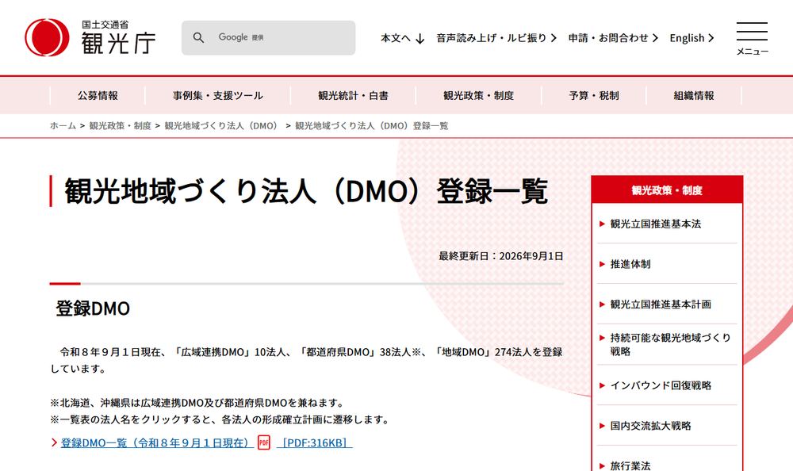Screen dimensions: 793x471
Task: Click the 観光庁 red circle logo
Action: pyautogui.click(x=47, y=37)
